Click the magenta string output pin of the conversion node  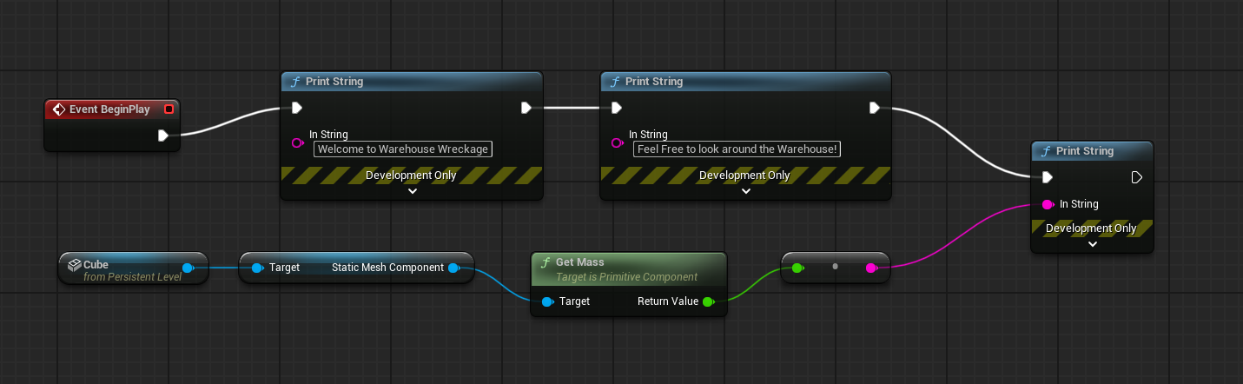[x=871, y=268]
